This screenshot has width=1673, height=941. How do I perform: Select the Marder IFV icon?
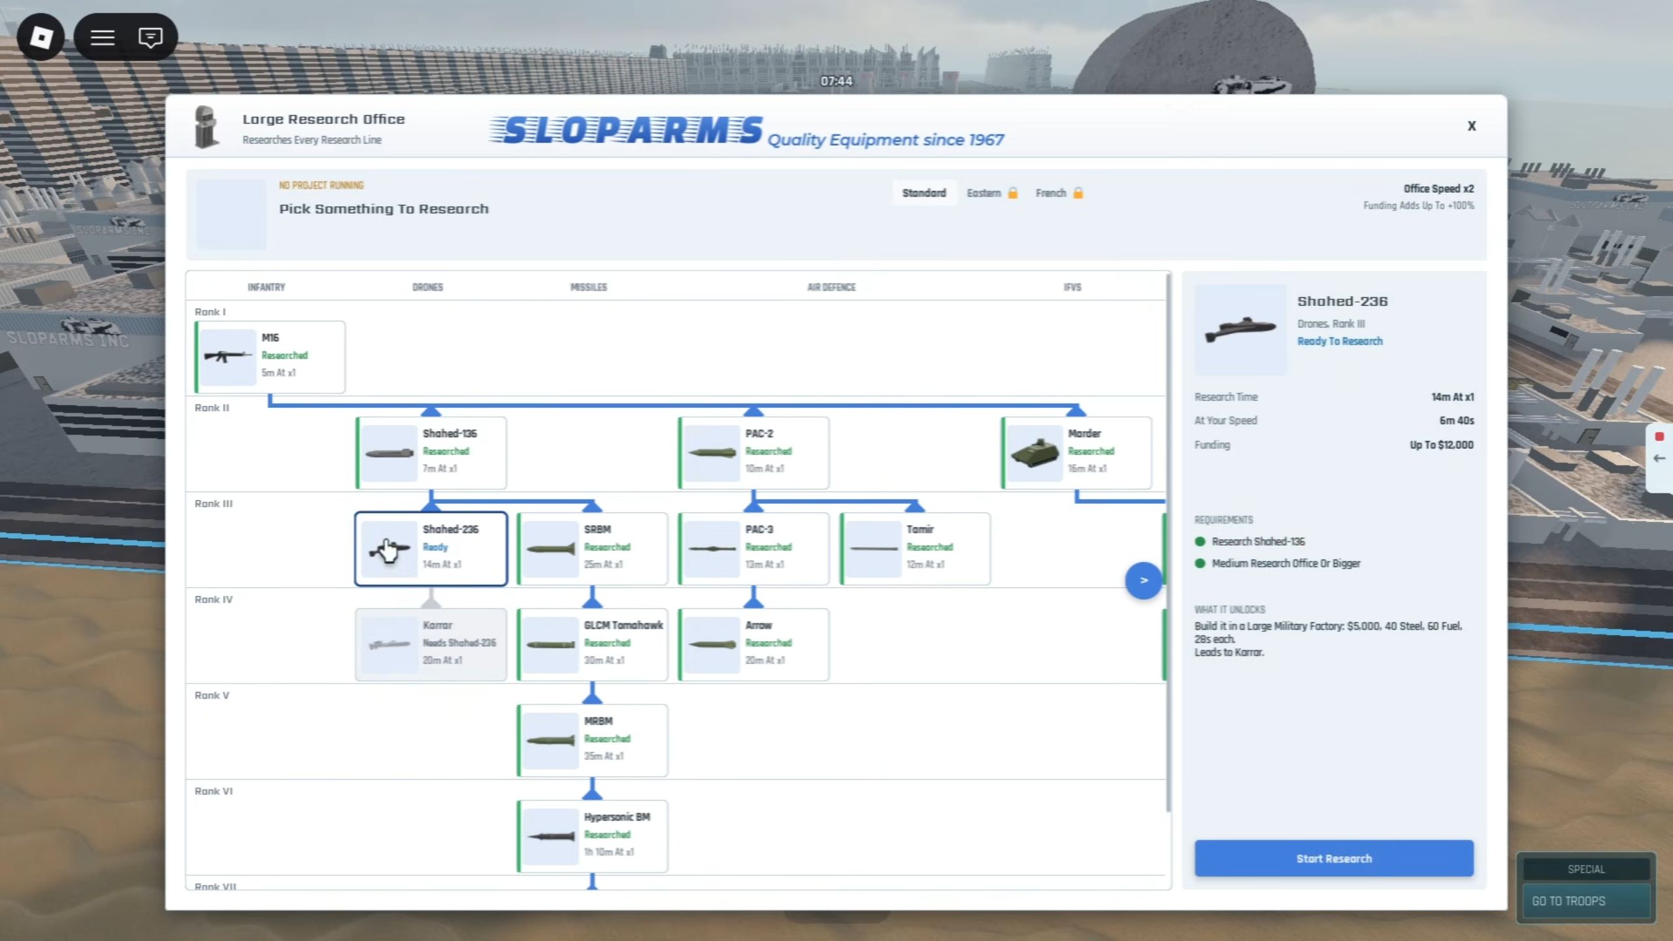point(1035,453)
